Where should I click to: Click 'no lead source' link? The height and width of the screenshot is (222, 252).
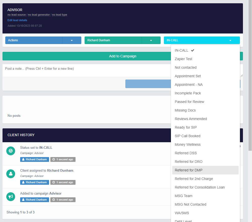[x=17, y=15]
